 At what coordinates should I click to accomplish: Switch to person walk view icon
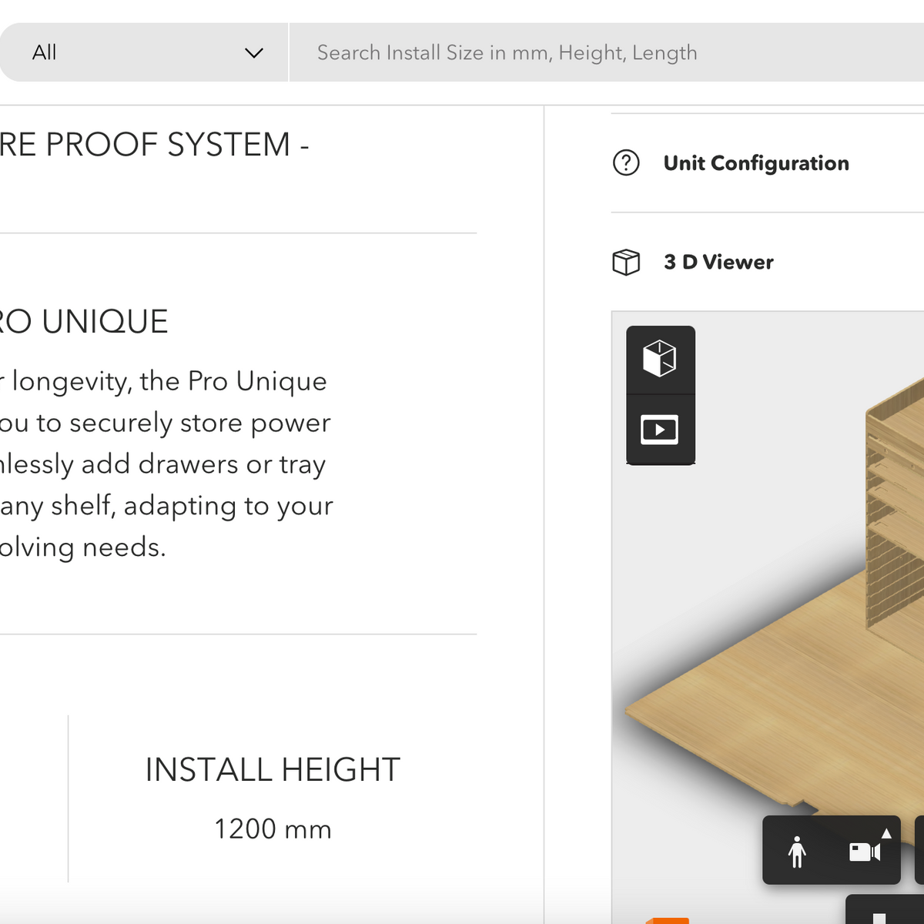coord(797,851)
